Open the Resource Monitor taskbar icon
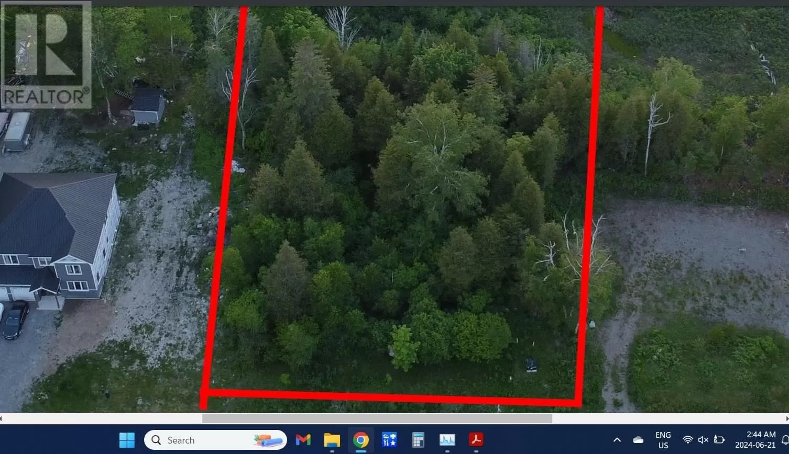This screenshot has height=454, width=789. click(x=447, y=440)
